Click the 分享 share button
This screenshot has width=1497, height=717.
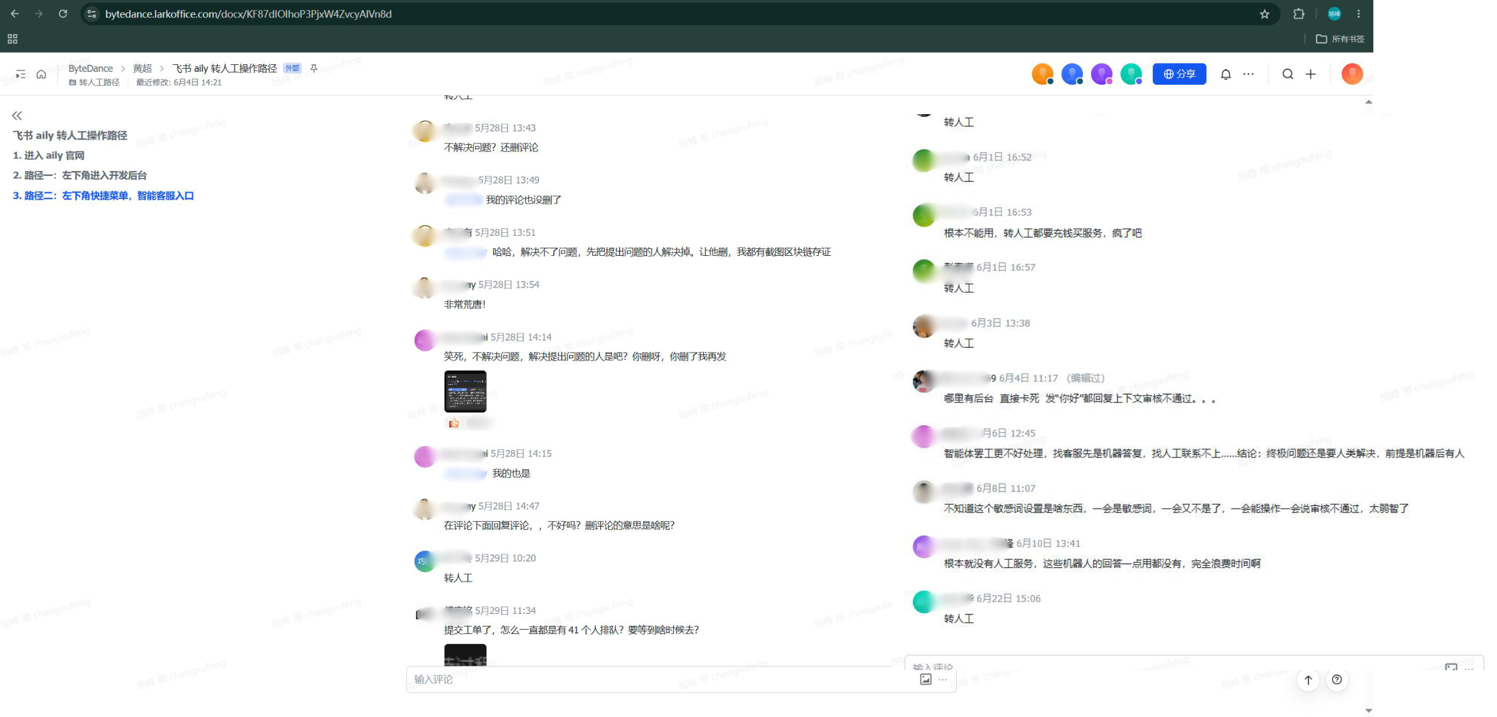[1179, 74]
